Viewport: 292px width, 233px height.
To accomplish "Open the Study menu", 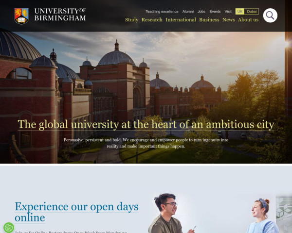I will (x=132, y=20).
